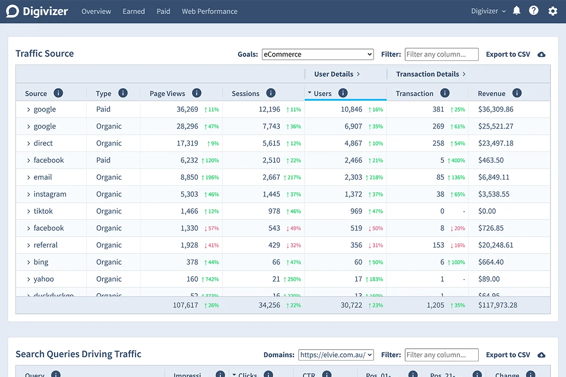The height and width of the screenshot is (377, 566).
Task: Click the tiktok sessions value 978
Action: (274, 211)
